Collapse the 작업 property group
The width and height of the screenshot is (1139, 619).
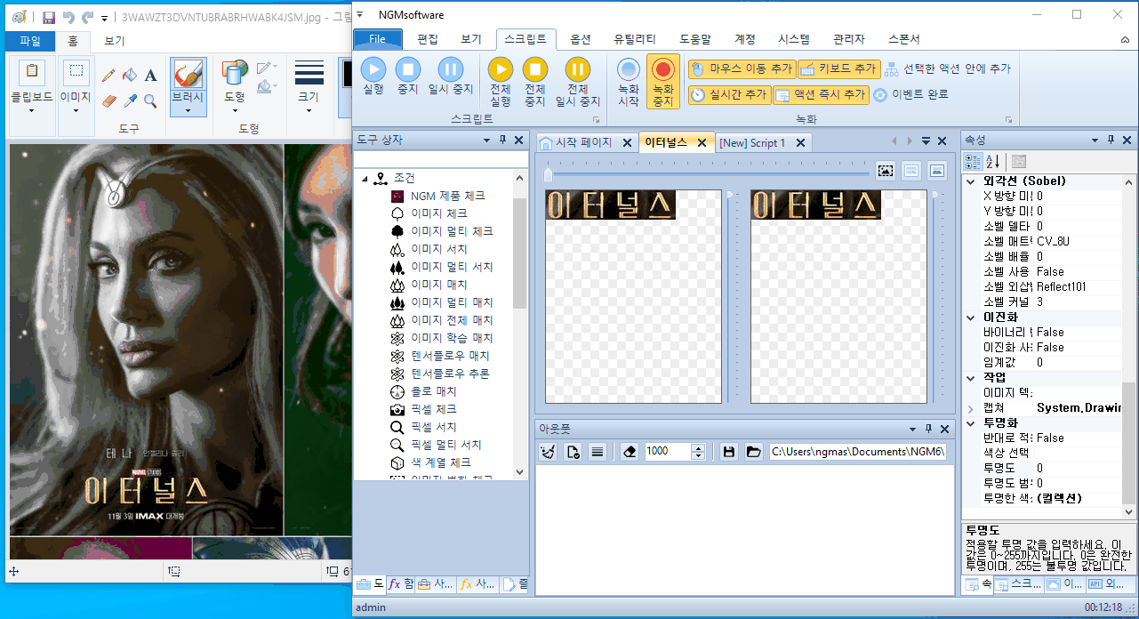pyautogui.click(x=970, y=377)
